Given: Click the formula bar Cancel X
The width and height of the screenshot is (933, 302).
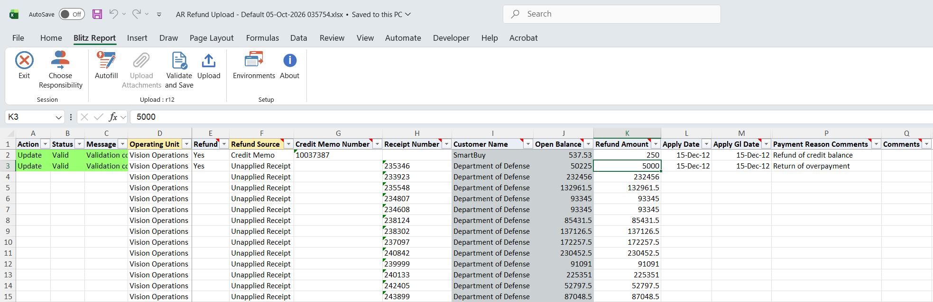Looking at the screenshot, I should (84, 117).
